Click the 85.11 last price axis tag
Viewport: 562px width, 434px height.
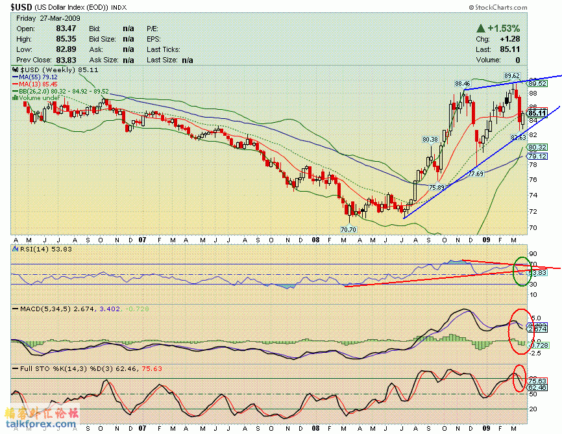[537, 114]
